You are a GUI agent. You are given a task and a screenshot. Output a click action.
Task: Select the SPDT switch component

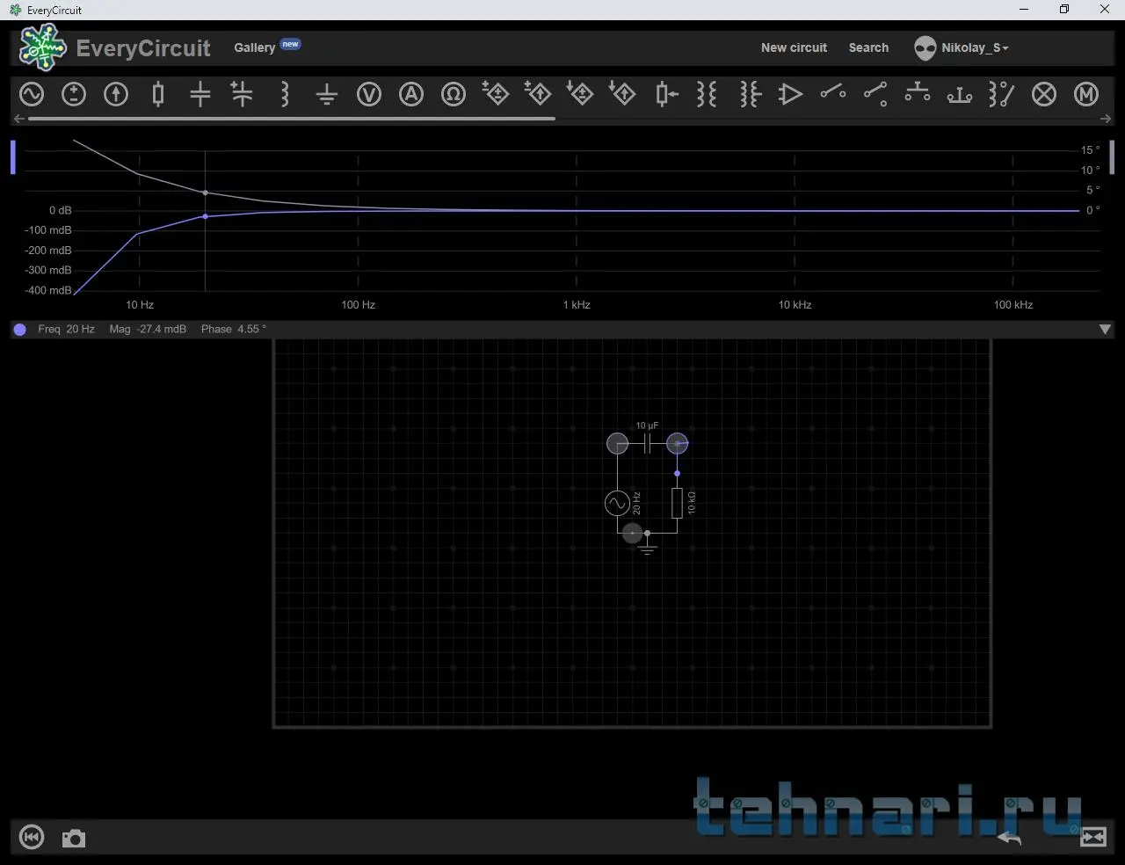point(875,94)
